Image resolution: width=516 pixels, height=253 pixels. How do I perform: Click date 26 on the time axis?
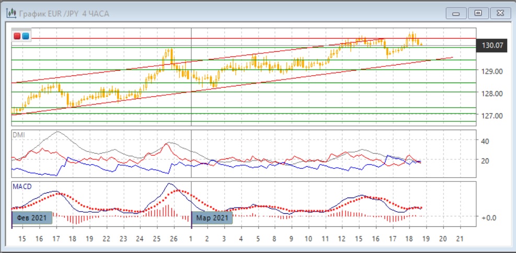(173, 239)
